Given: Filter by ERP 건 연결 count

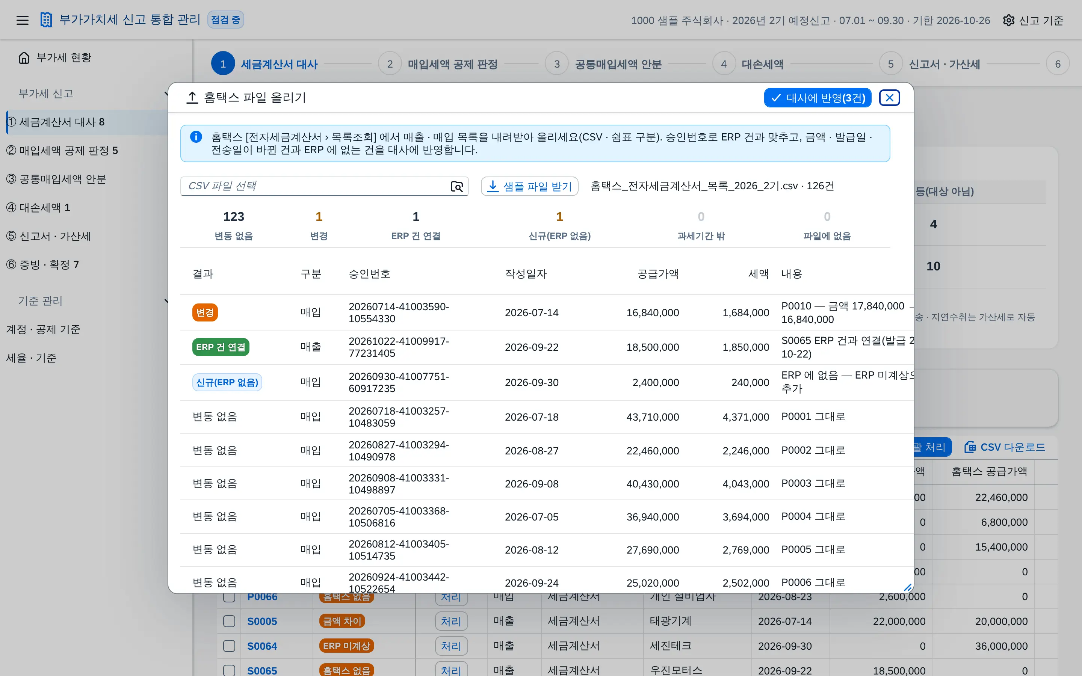Looking at the screenshot, I should click(416, 226).
